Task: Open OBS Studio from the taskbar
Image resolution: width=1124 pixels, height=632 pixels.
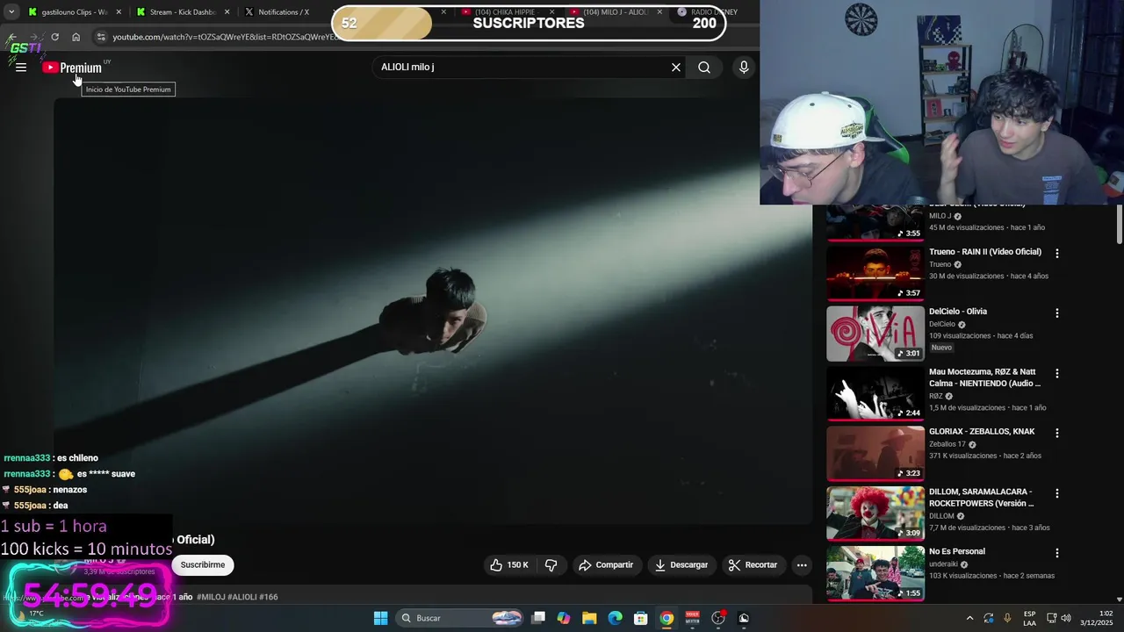Action: 717,618
